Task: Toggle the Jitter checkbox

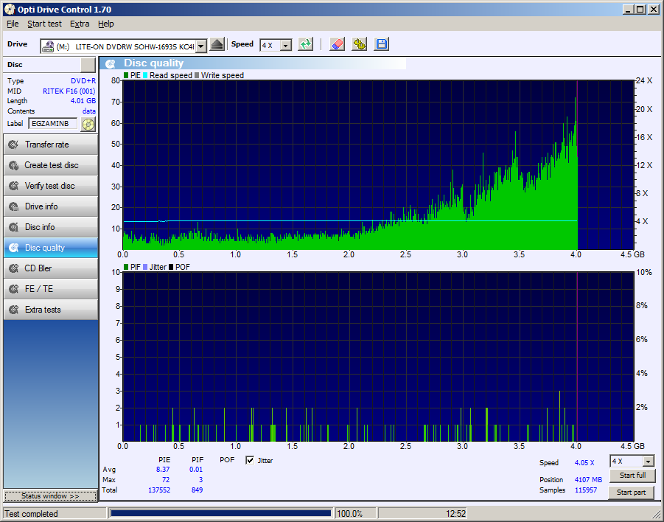Action: click(x=250, y=460)
